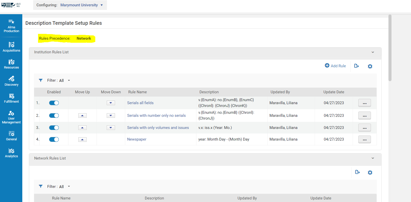The width and height of the screenshot is (411, 202).
Task: Open the Discovery configuration menu
Action: coord(11,81)
